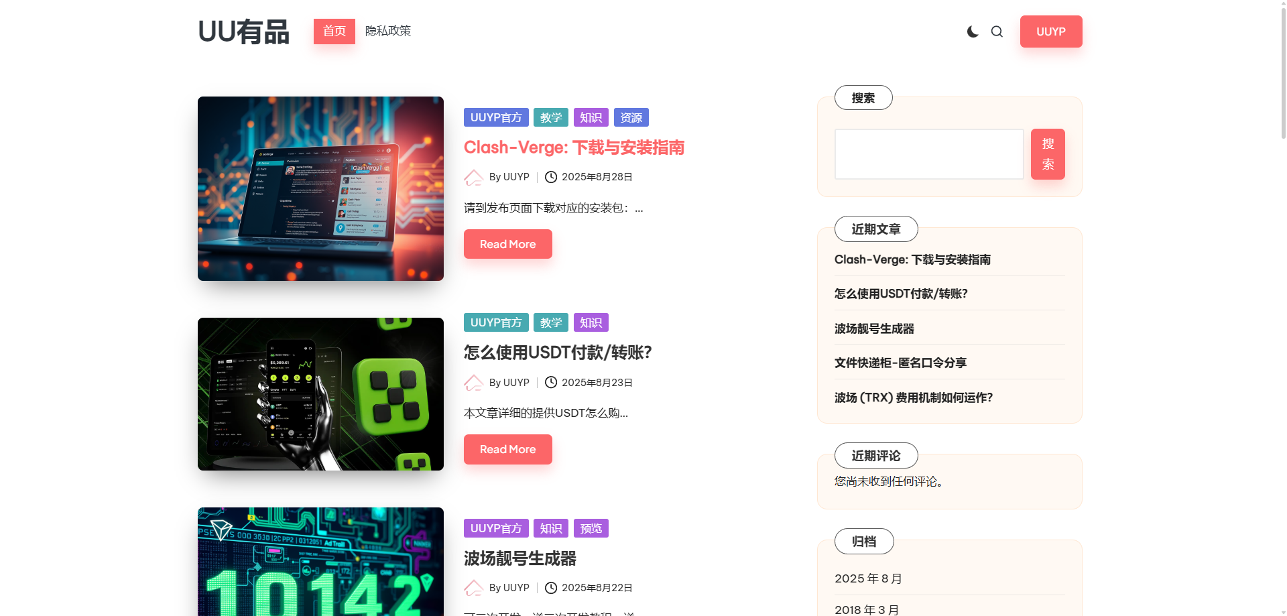Click the author icon on the USDT post
Viewport: 1287px width, 616px height.
point(474,383)
